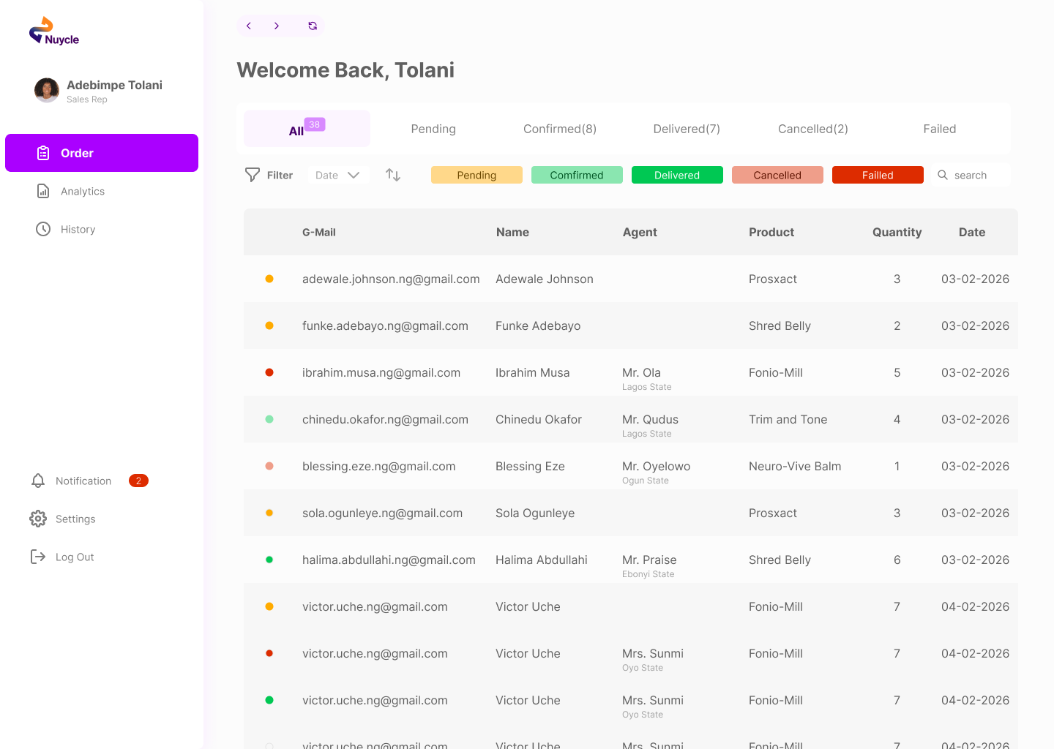
Task: Click email funke.adebayo.ng@gmail.com
Action: [385, 325]
